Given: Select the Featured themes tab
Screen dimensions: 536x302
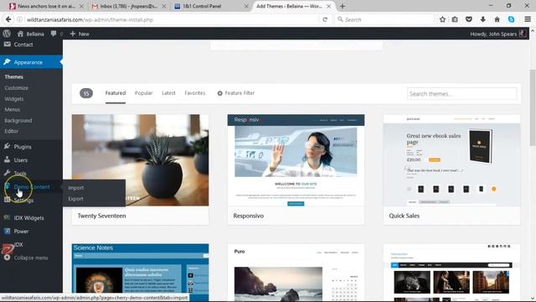Looking at the screenshot, I should click(x=116, y=93).
